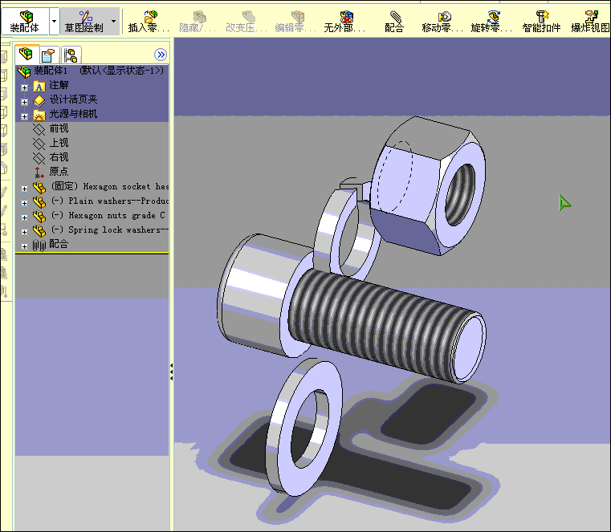611x532 pixels.
Task: Open the dropdown arrow next to 装配体
Action: click(54, 21)
